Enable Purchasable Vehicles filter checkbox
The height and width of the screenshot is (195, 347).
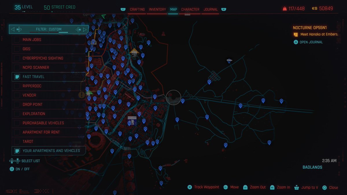17,123
